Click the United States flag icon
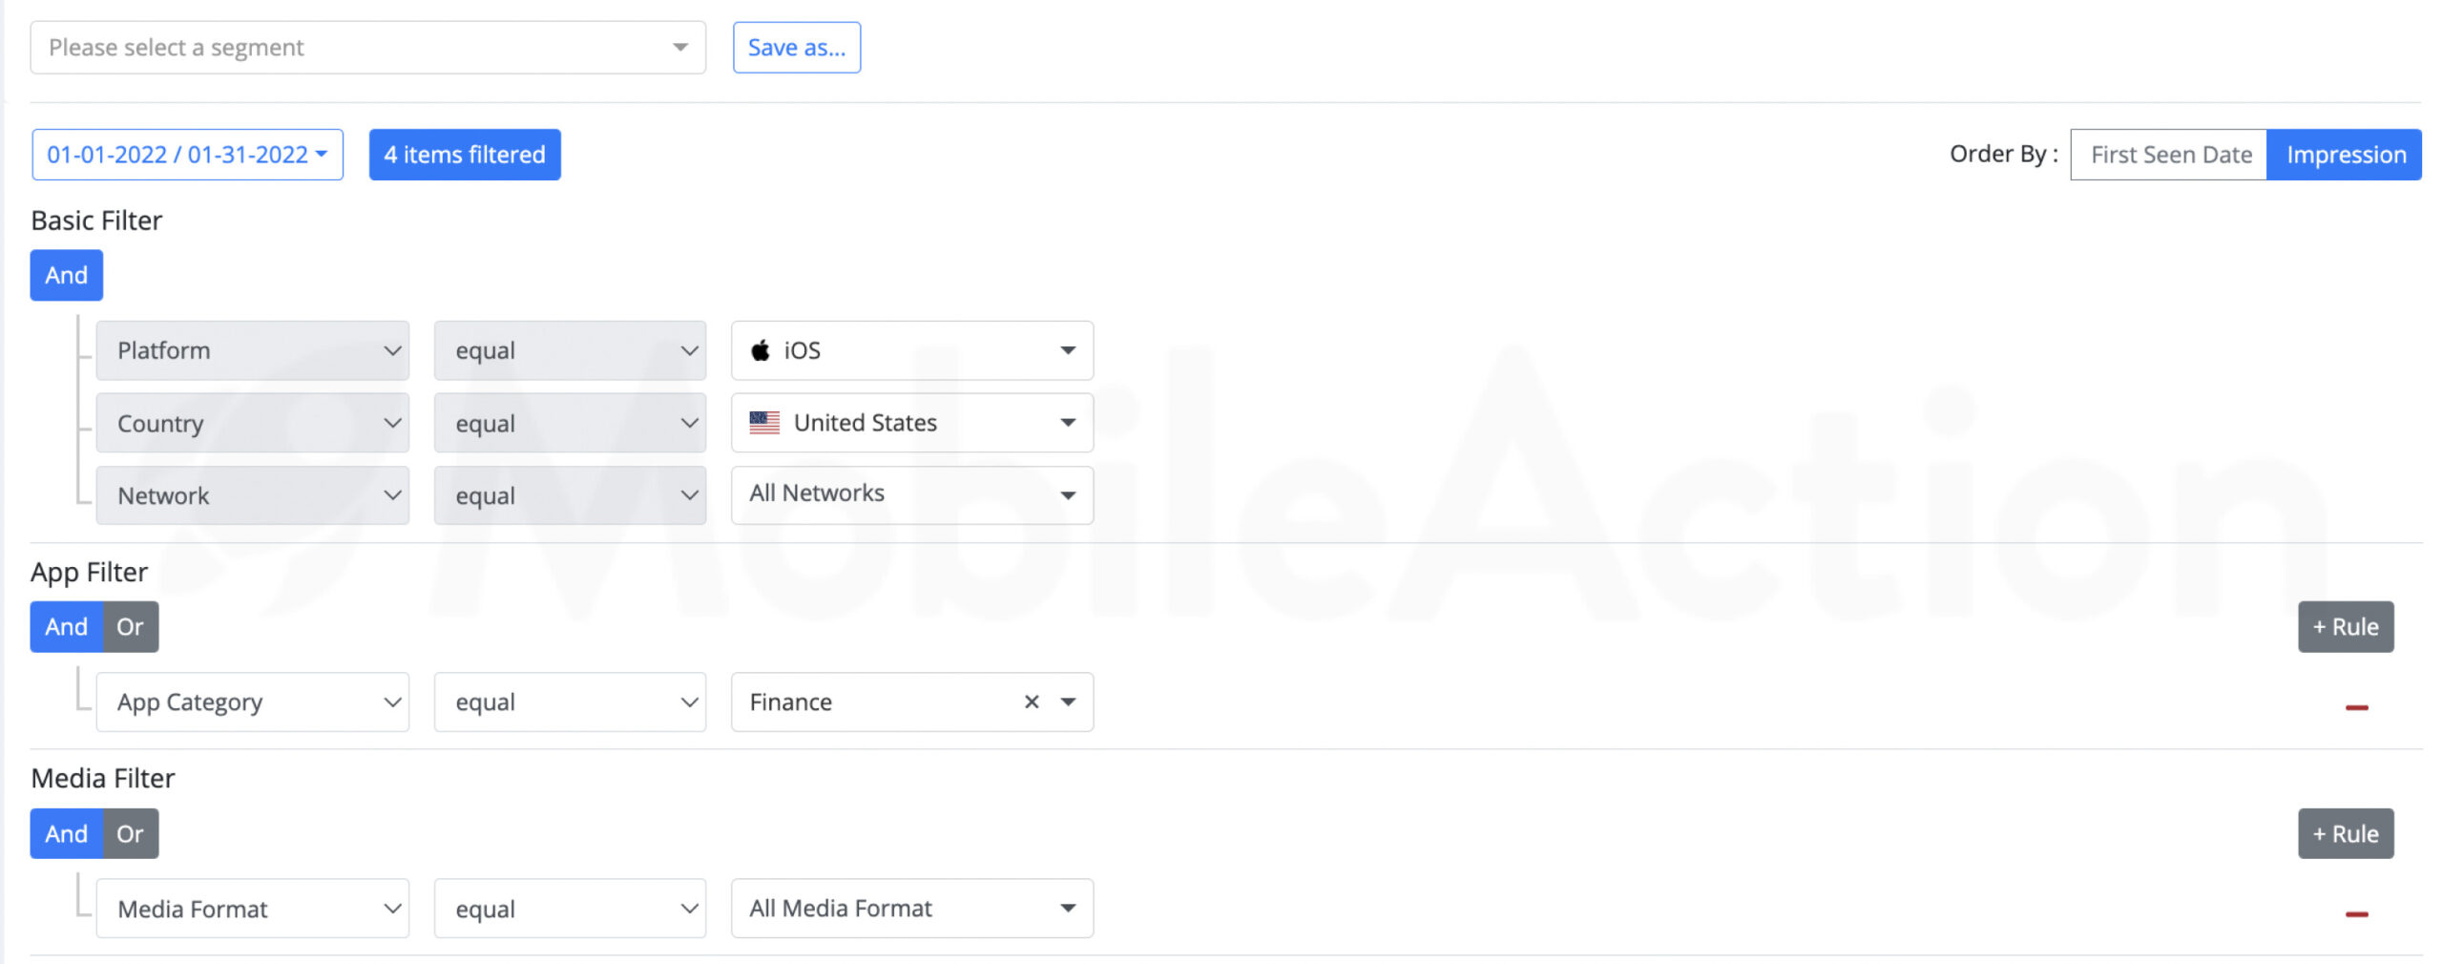The height and width of the screenshot is (964, 2443). (x=764, y=423)
